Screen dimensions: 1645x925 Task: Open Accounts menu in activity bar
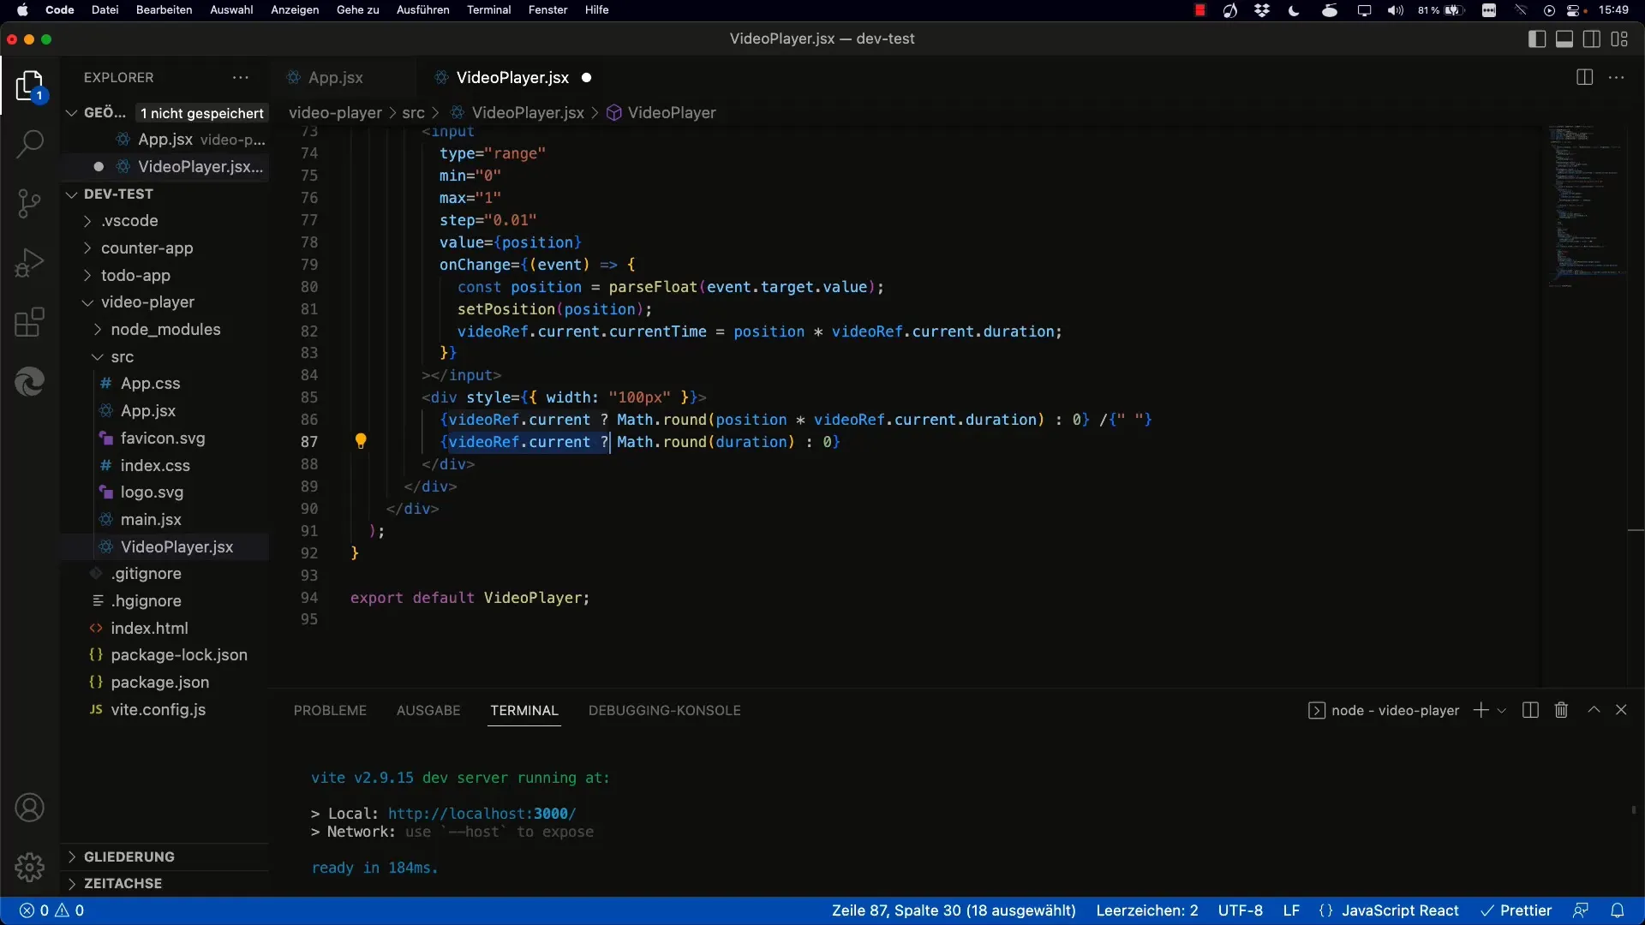point(29,808)
